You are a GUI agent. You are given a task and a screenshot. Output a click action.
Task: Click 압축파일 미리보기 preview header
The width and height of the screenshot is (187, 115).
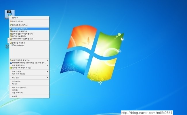pyautogui.click(x=18, y=43)
